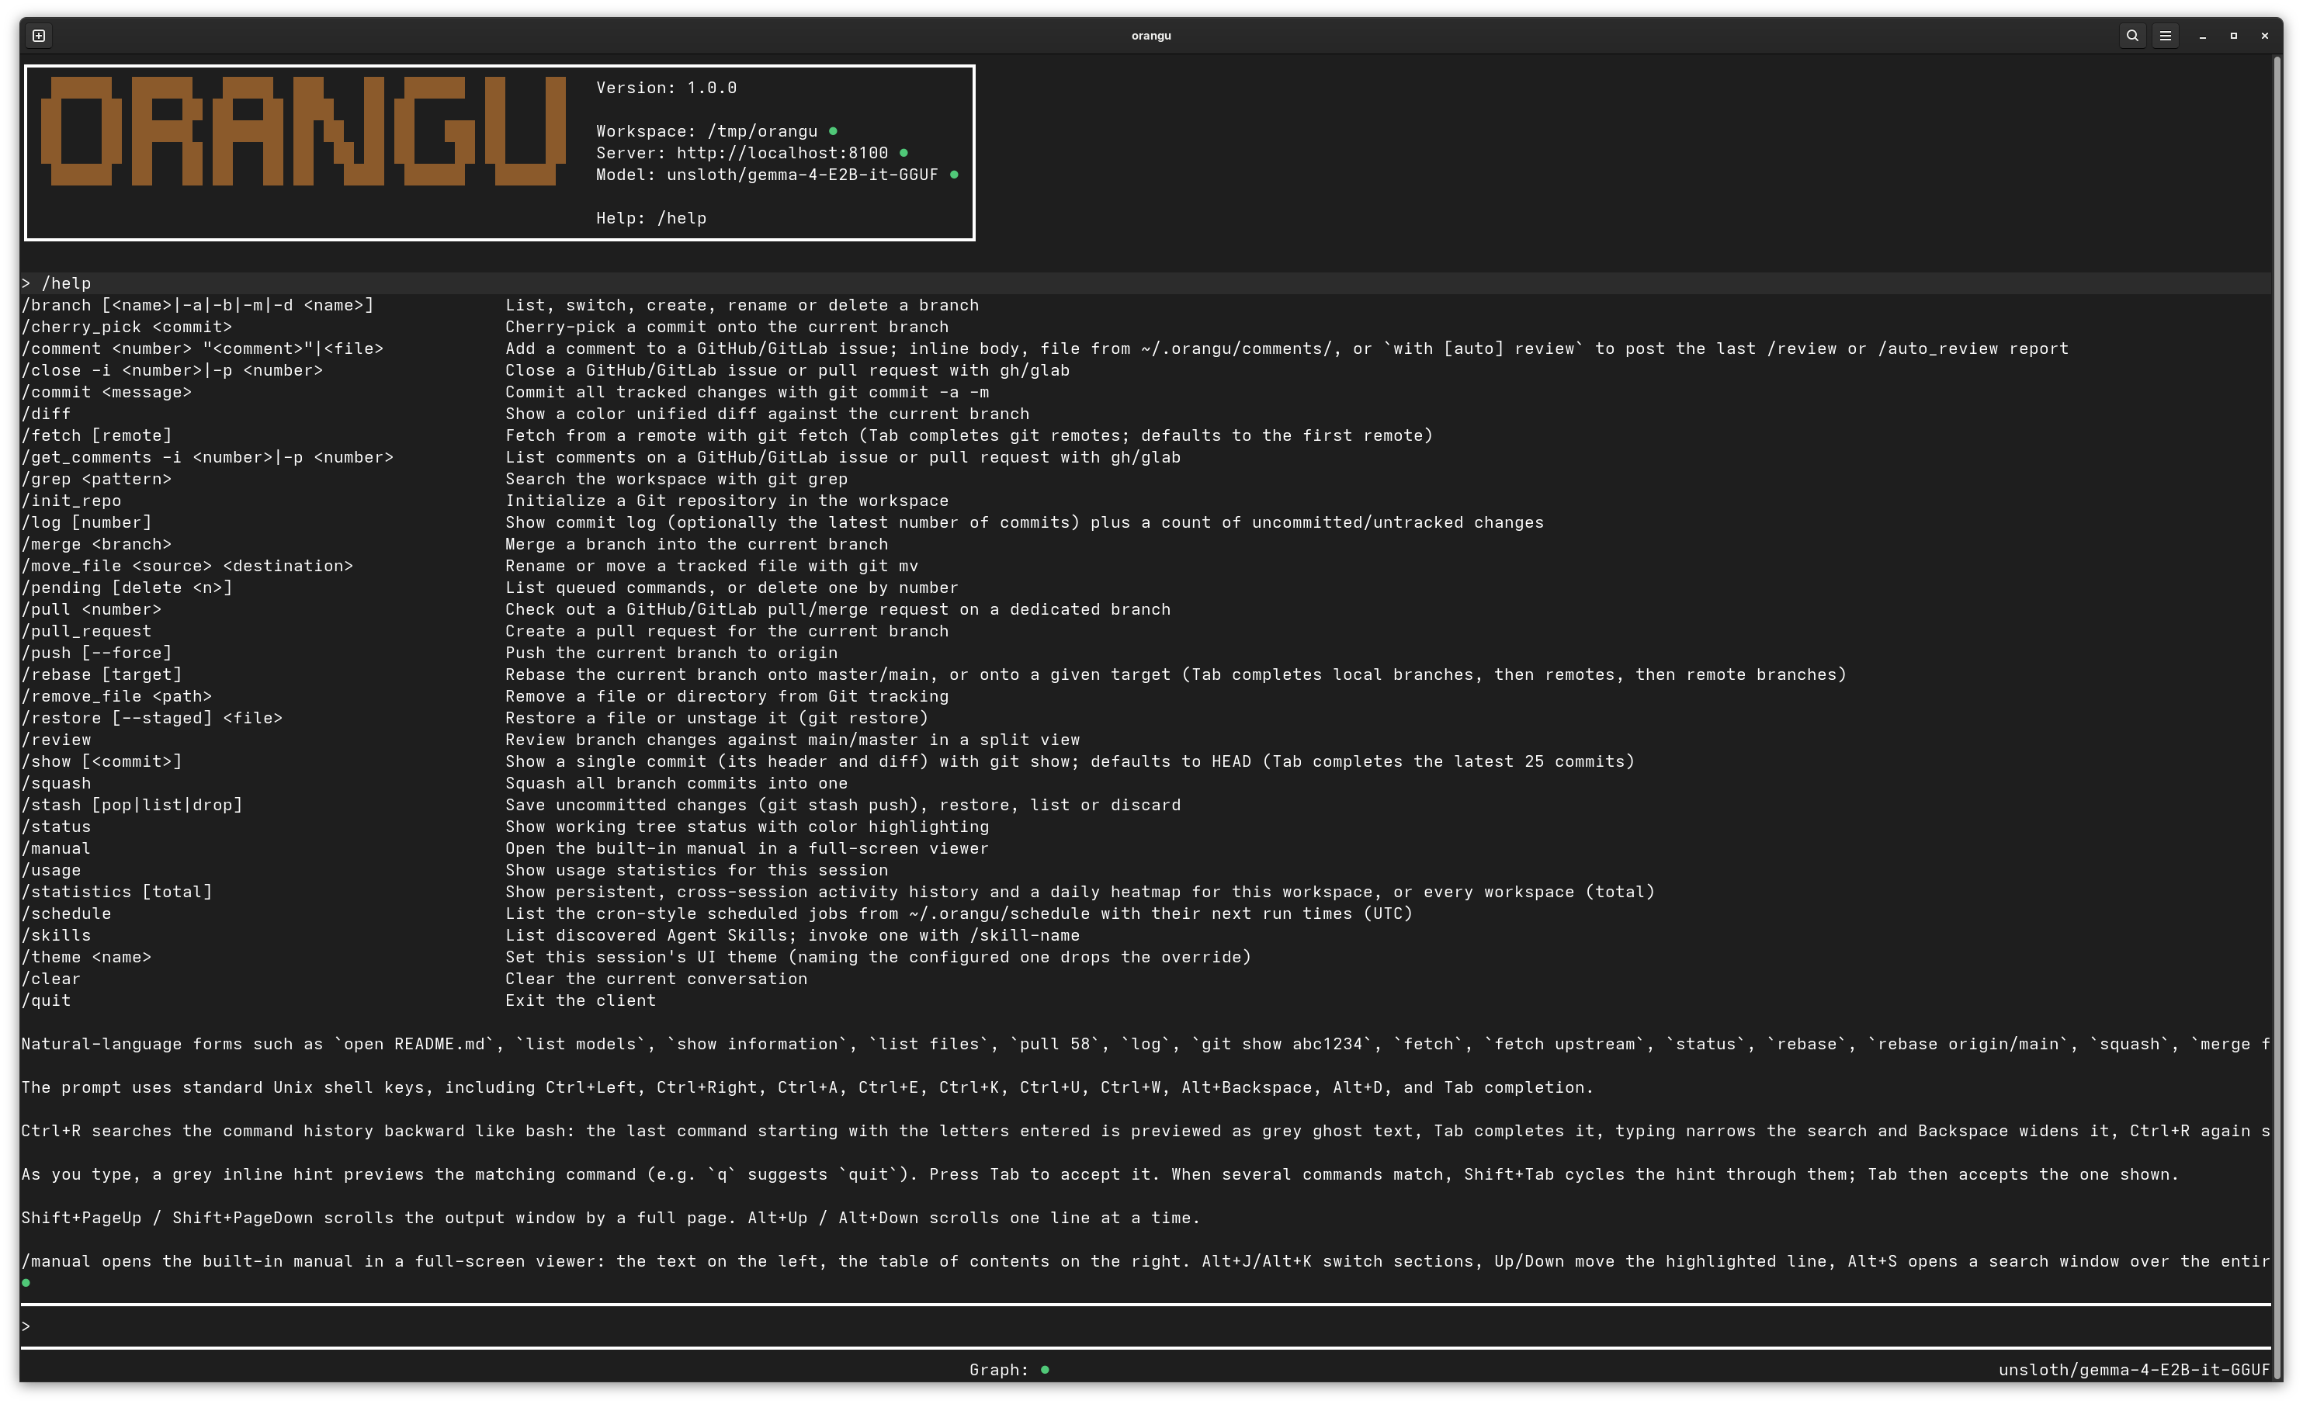Click the Graph status indicator dot
Viewport: 2303px width, 1404px height.
(x=1045, y=1369)
